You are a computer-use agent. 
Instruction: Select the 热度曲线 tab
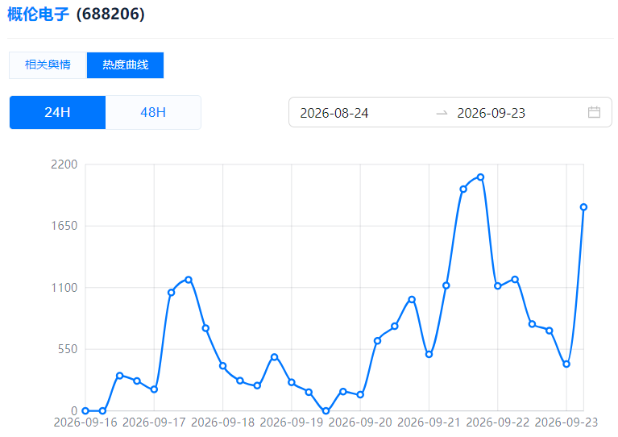click(126, 65)
